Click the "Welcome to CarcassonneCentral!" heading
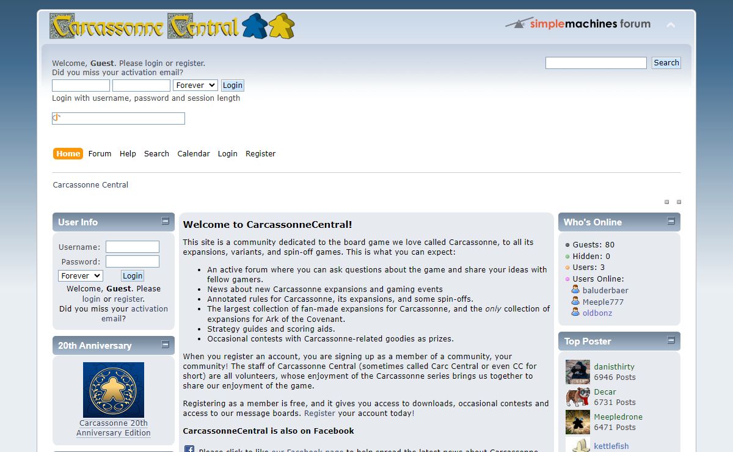Screen dimensions: 733x452 (268, 225)
